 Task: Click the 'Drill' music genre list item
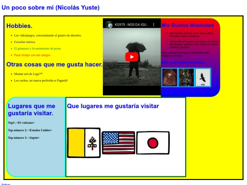click(194, 44)
